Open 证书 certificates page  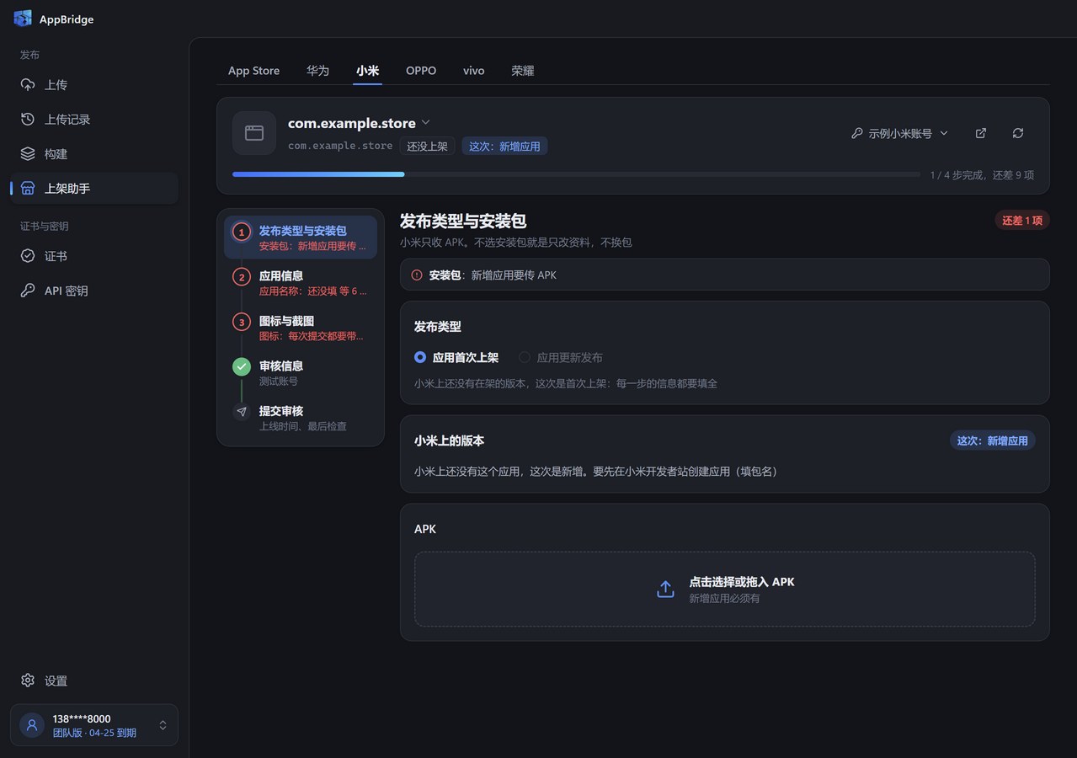click(x=94, y=256)
